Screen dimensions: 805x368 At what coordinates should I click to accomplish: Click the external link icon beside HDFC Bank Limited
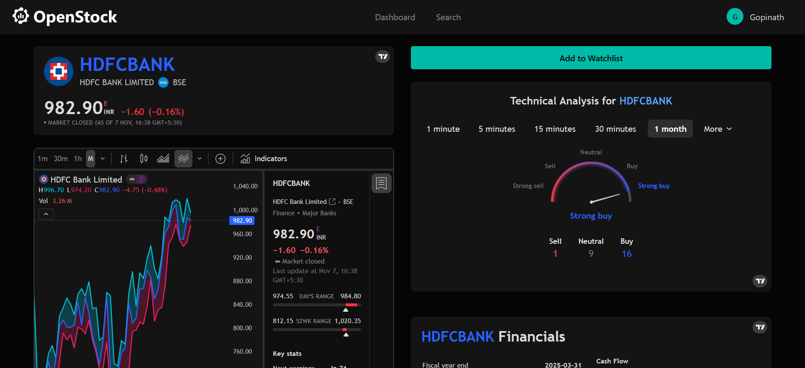click(332, 201)
